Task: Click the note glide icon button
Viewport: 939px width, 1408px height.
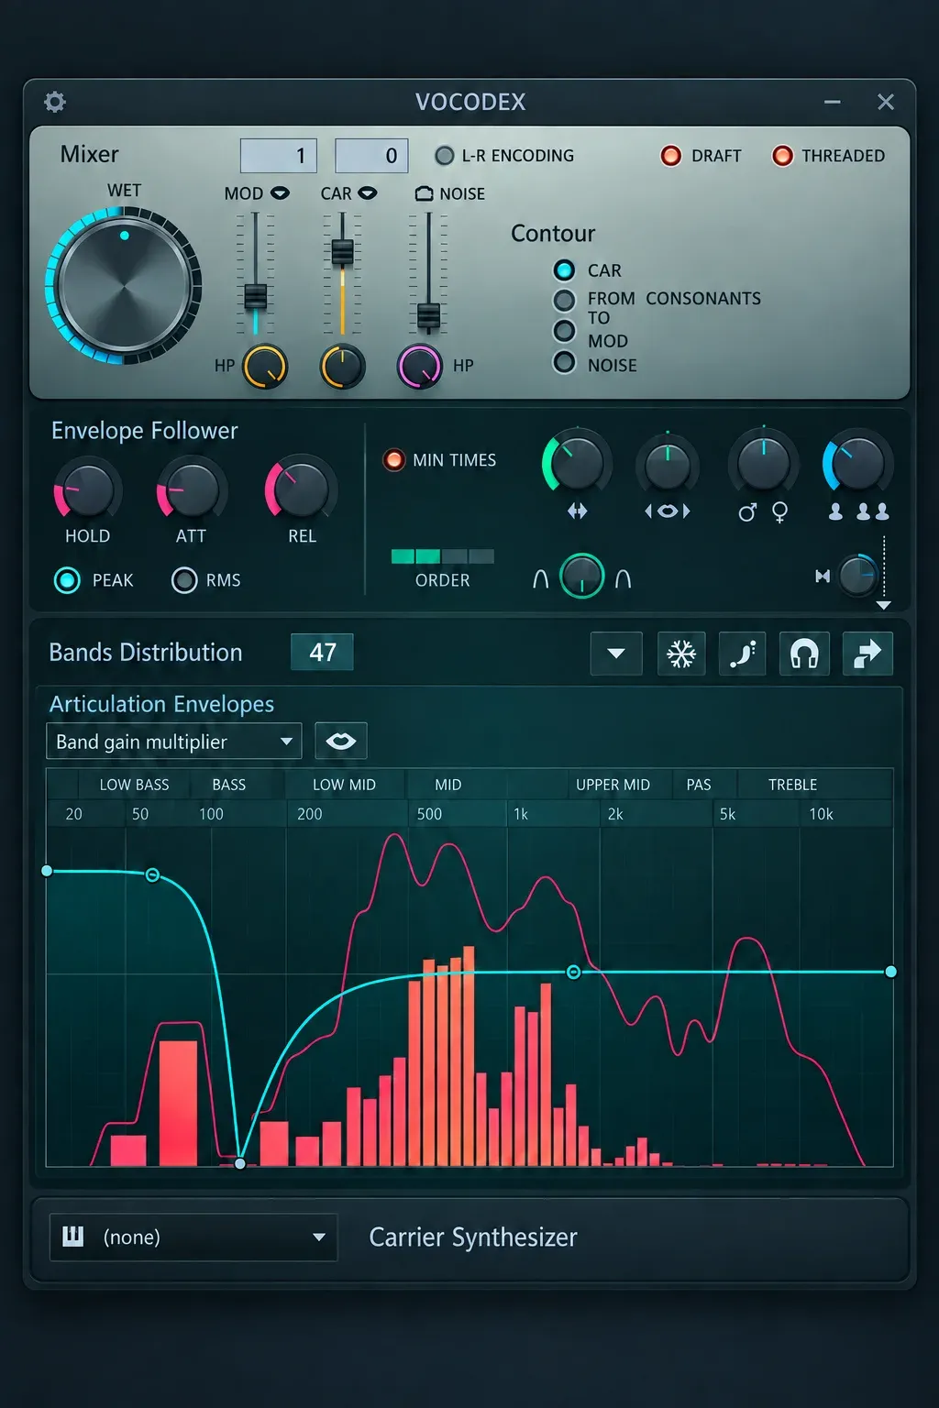Action: [x=742, y=654]
